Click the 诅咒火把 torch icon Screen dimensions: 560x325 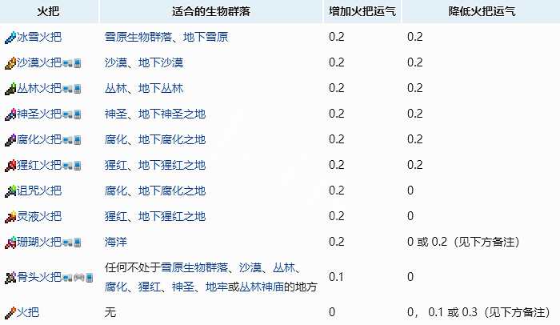click(x=10, y=191)
